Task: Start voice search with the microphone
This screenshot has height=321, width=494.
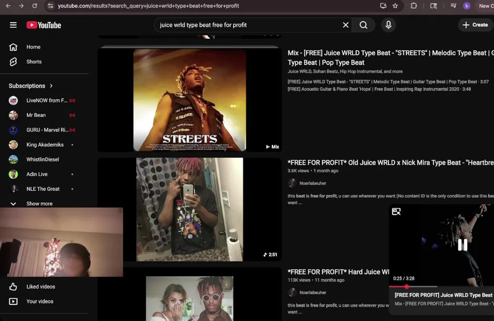Action: click(x=388, y=25)
